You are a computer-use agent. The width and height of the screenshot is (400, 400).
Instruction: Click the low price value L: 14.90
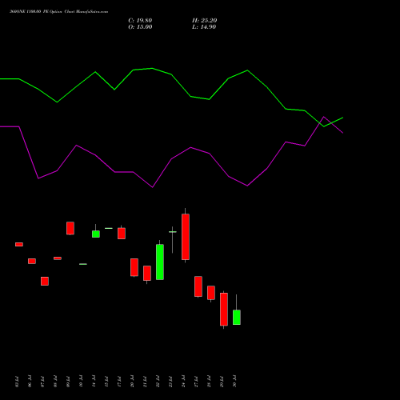pyautogui.click(x=204, y=27)
